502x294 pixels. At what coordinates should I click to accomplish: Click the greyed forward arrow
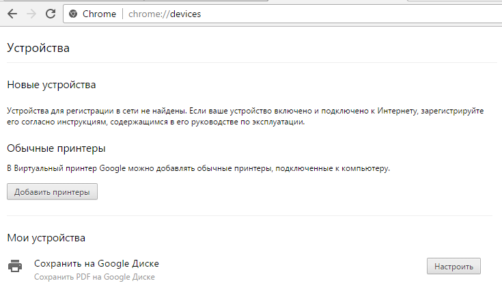click(31, 14)
